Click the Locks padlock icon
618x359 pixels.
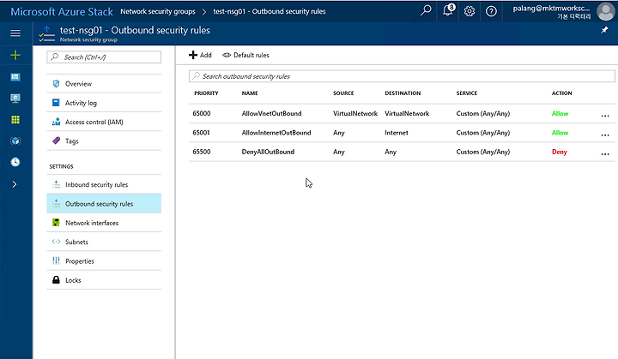click(56, 280)
